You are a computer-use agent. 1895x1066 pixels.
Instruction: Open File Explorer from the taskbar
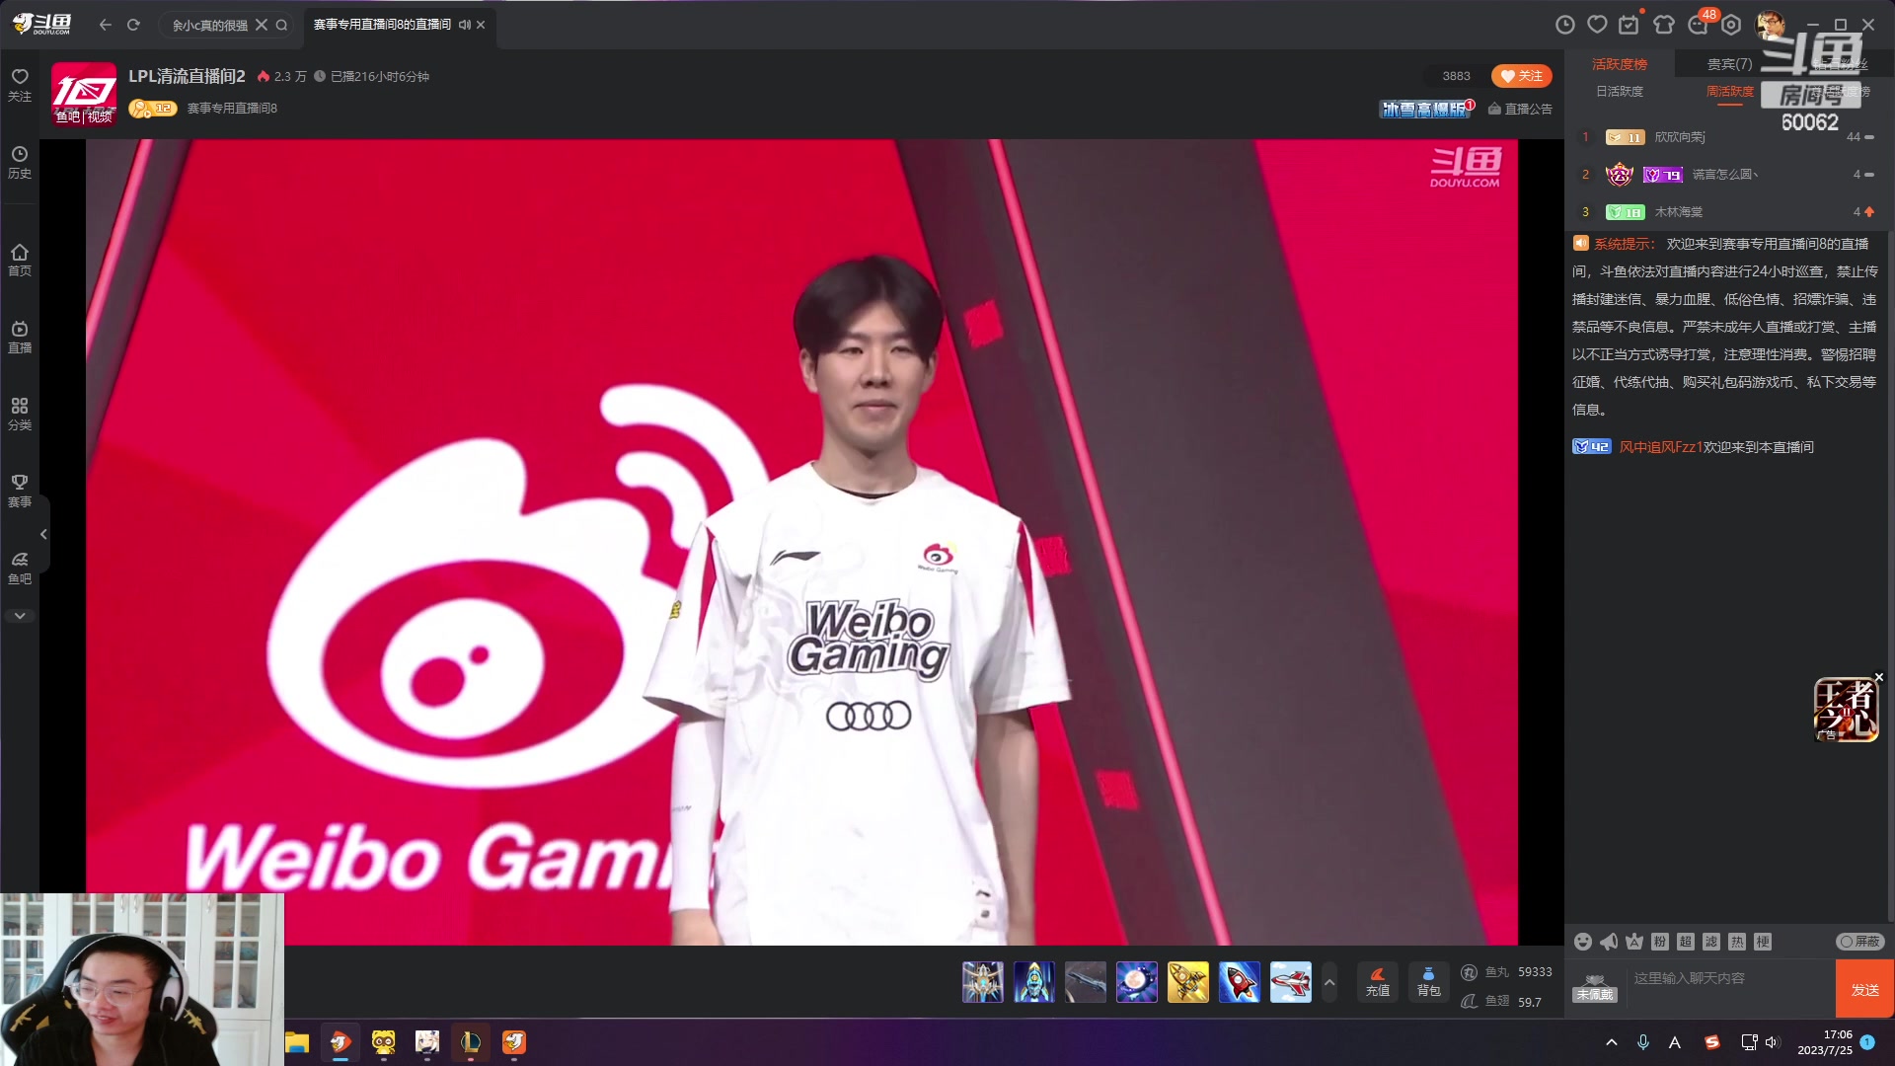tap(297, 1042)
